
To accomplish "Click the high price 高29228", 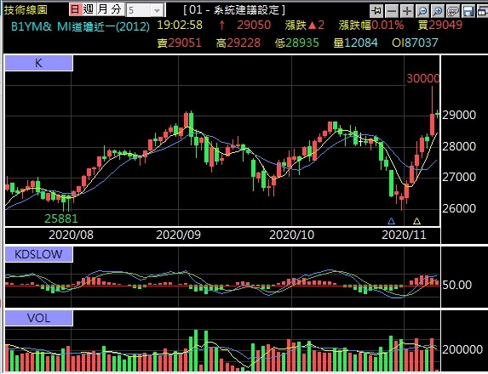I will [238, 42].
